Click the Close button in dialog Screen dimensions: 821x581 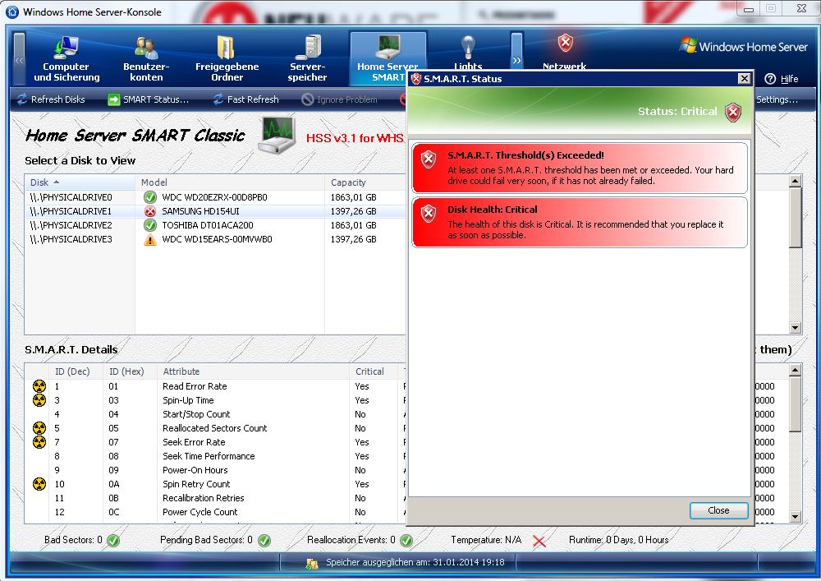point(718,510)
